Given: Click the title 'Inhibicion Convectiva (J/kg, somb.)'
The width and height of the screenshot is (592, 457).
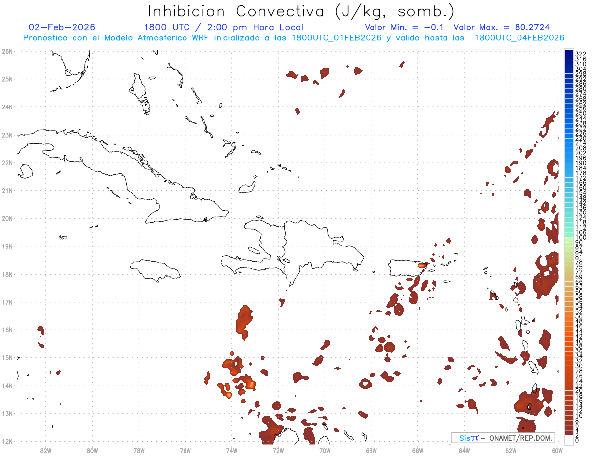Looking at the screenshot, I should 301,12.
